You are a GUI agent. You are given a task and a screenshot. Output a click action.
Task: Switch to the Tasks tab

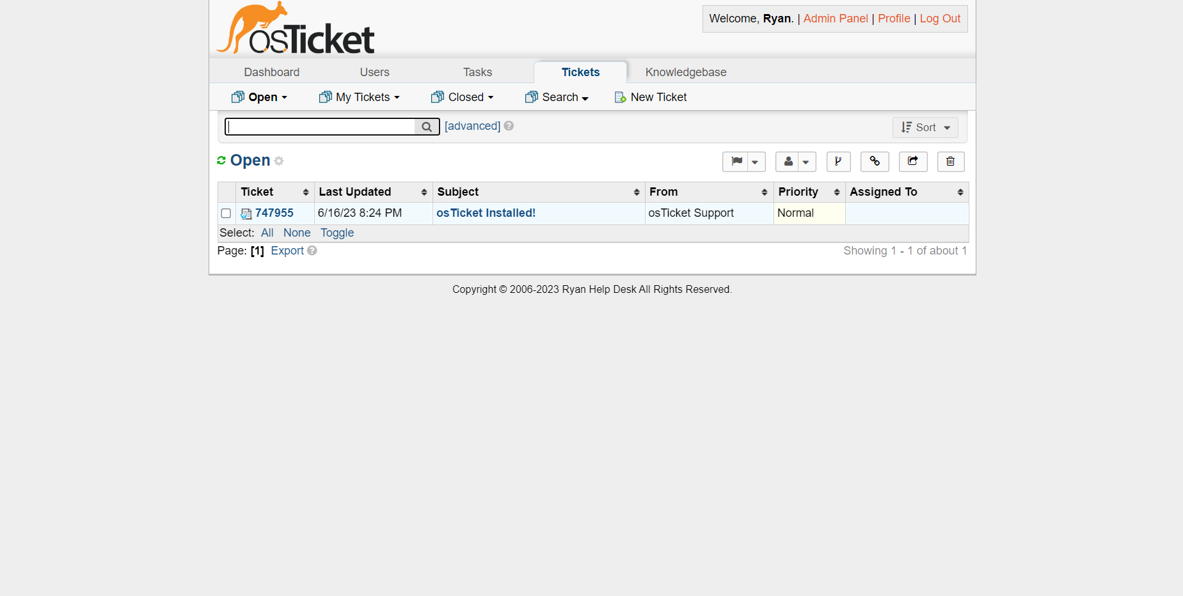coord(478,72)
